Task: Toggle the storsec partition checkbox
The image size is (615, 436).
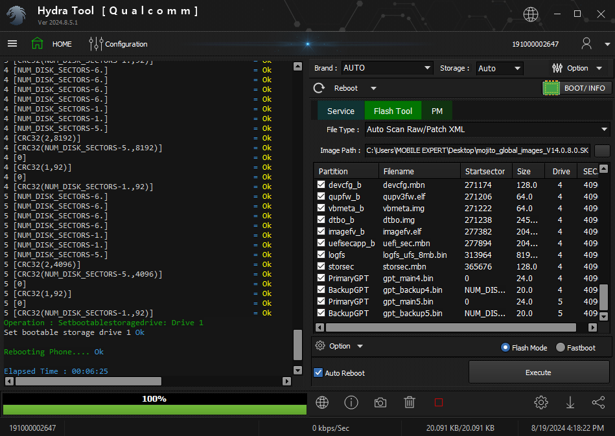Action: tap(321, 266)
